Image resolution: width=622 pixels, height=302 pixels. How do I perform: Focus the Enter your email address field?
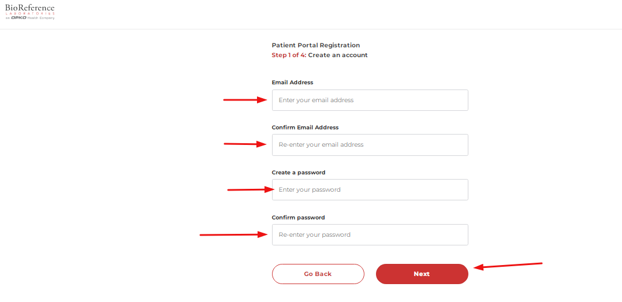point(370,100)
